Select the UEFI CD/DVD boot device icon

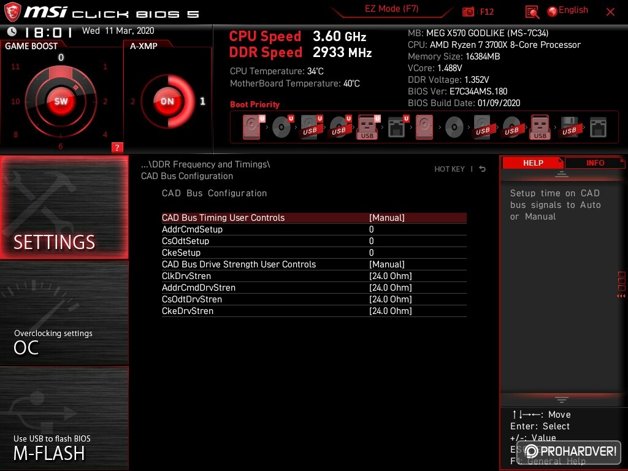pos(283,127)
